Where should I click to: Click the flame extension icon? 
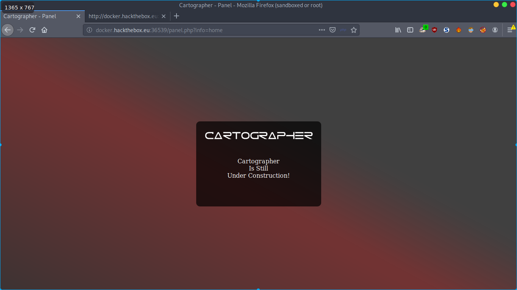[459, 30]
